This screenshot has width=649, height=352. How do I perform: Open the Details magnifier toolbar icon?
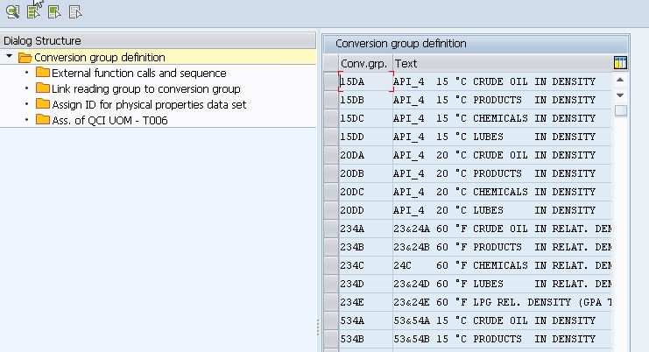click(x=13, y=11)
